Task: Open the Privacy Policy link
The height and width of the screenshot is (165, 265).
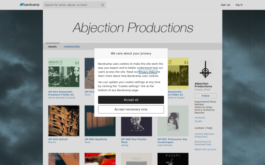Action: (x=148, y=72)
